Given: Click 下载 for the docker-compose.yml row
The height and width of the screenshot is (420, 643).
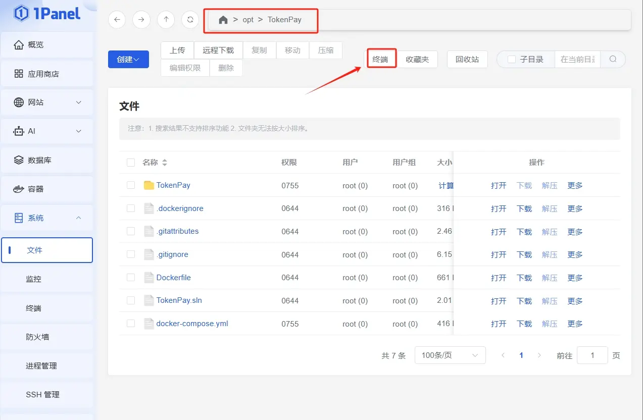Looking at the screenshot, I should (x=524, y=324).
